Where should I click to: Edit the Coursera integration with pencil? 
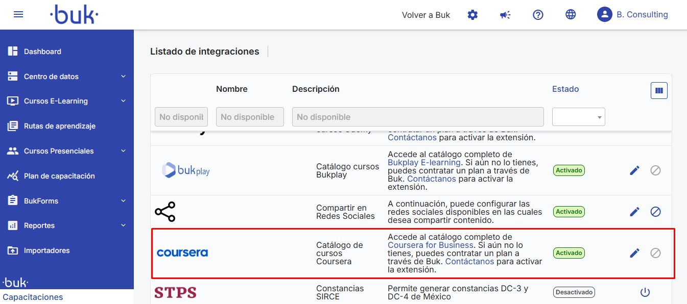tap(634, 253)
